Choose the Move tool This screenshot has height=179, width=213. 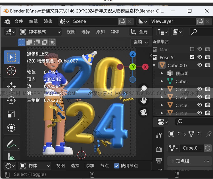[x=11, y=86]
